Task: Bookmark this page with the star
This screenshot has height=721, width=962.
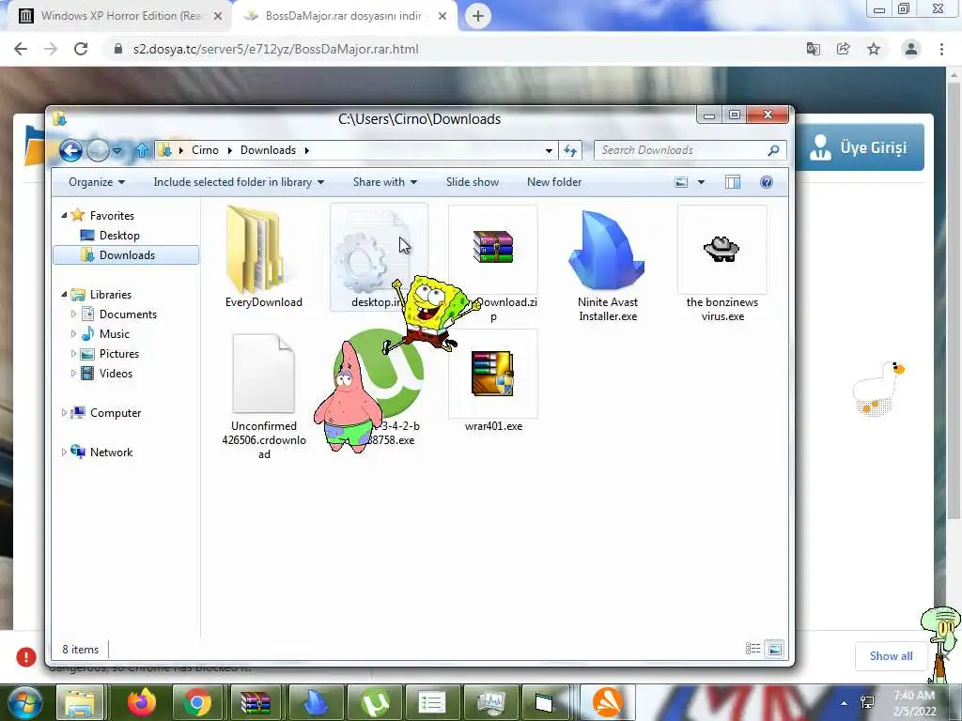Action: coord(874,49)
